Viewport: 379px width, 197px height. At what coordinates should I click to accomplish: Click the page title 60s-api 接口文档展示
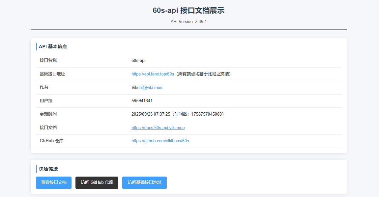pos(189,10)
